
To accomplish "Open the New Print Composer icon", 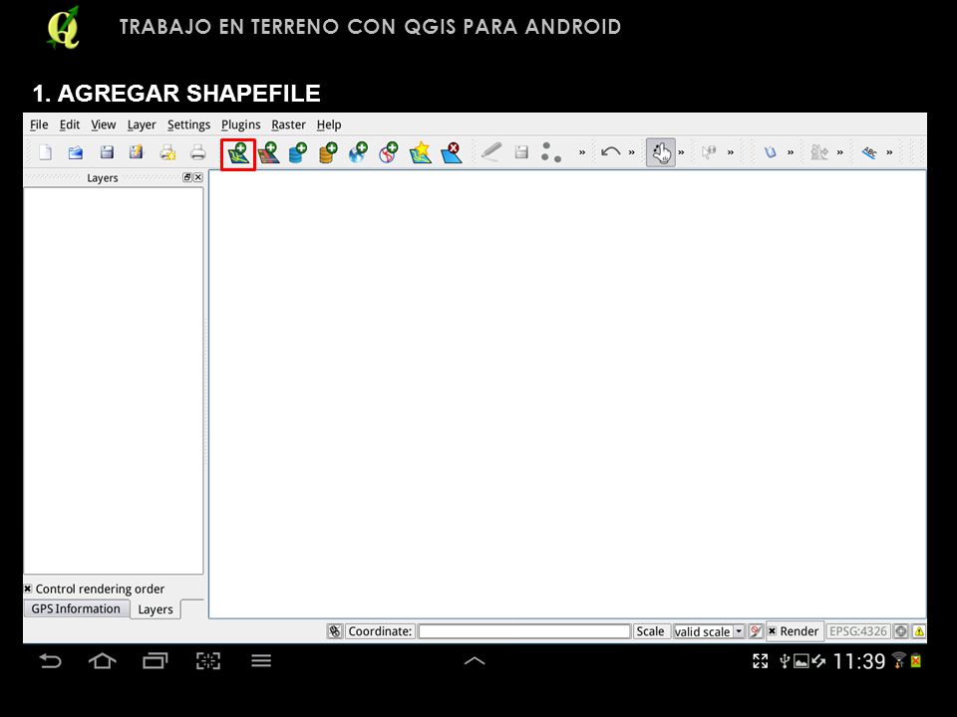I will 167,151.
